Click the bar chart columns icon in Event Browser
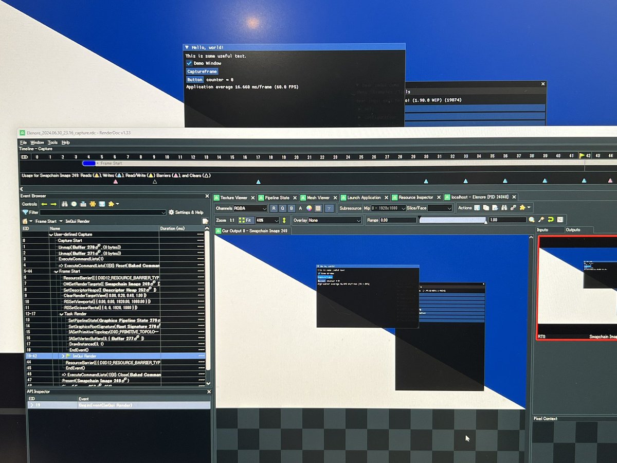Image resolution: width=617 pixels, height=463 pixels. (x=83, y=204)
